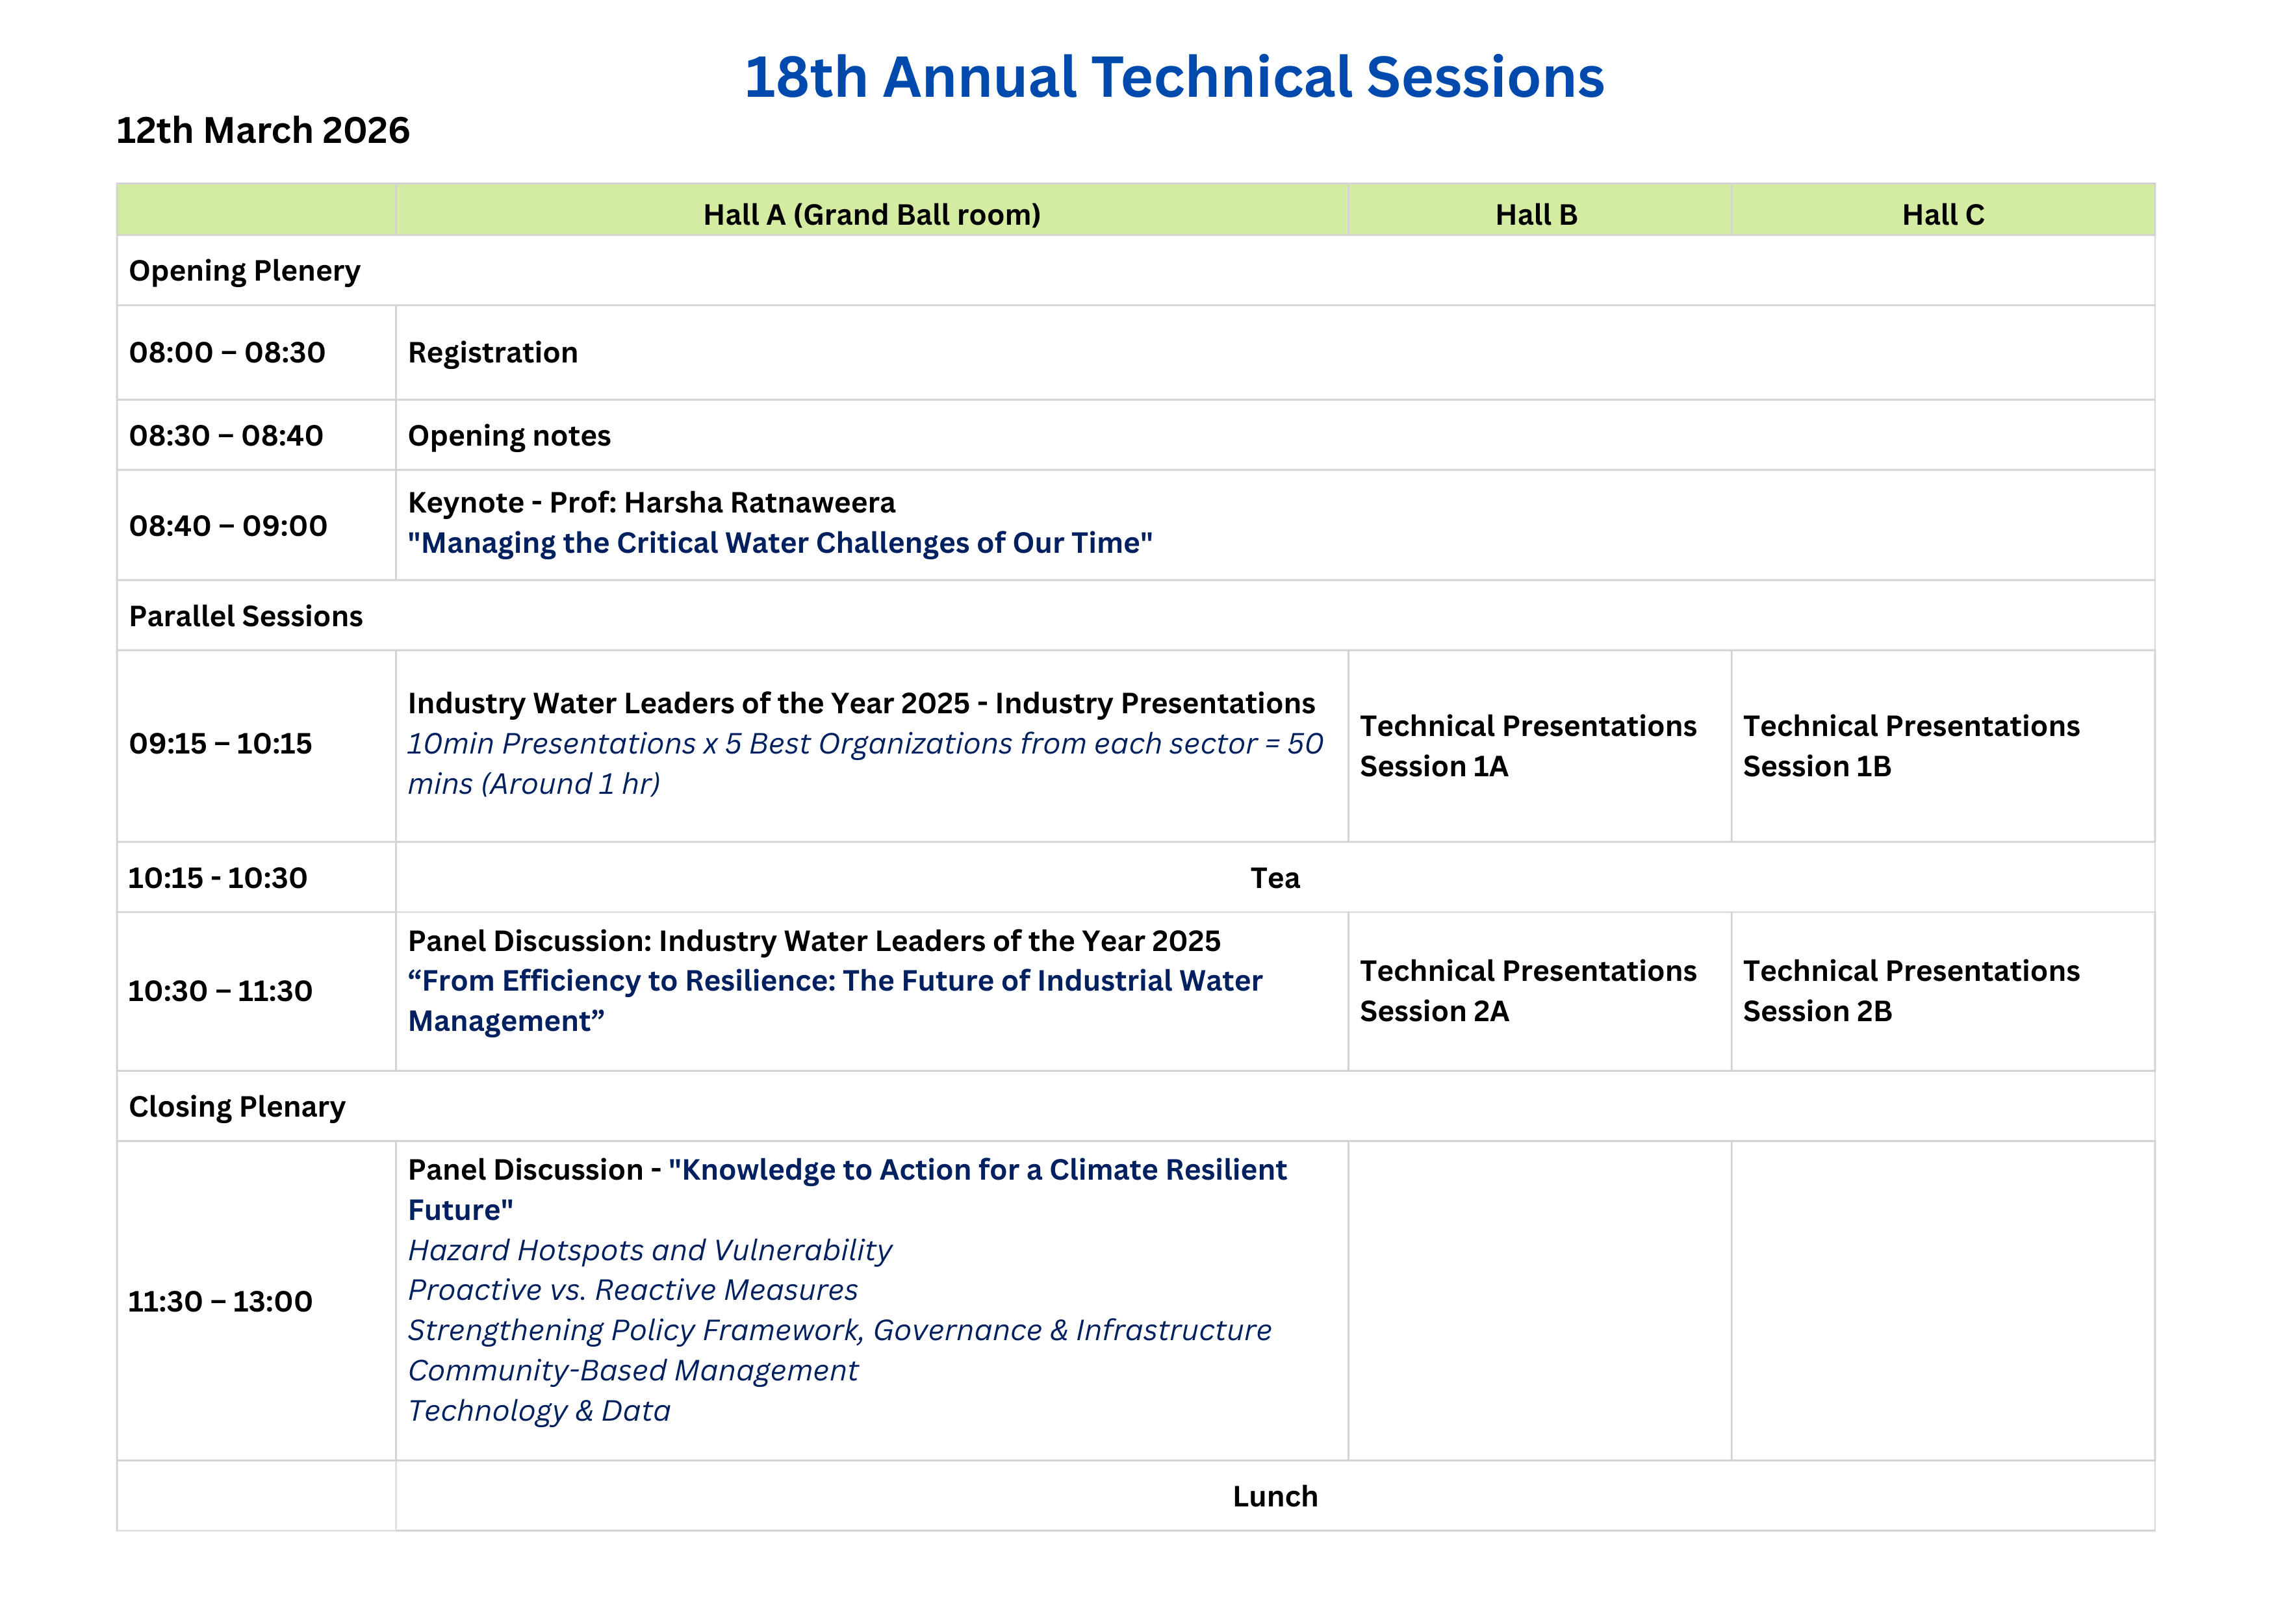Click the Lunch row
Screen dimensions: 2274x1624
coord(1274,1496)
